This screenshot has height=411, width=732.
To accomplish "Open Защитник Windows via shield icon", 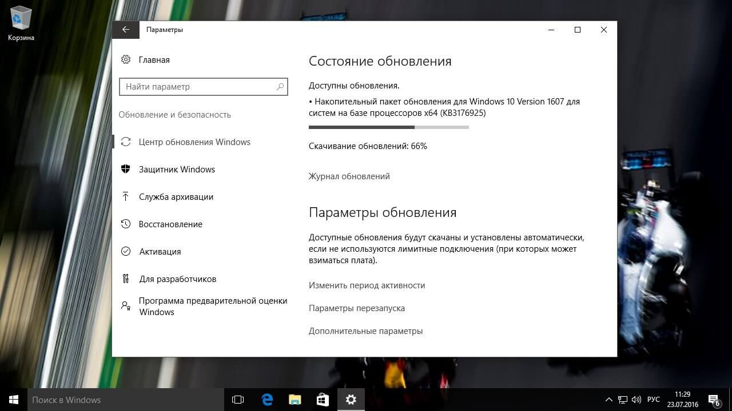I will point(126,169).
